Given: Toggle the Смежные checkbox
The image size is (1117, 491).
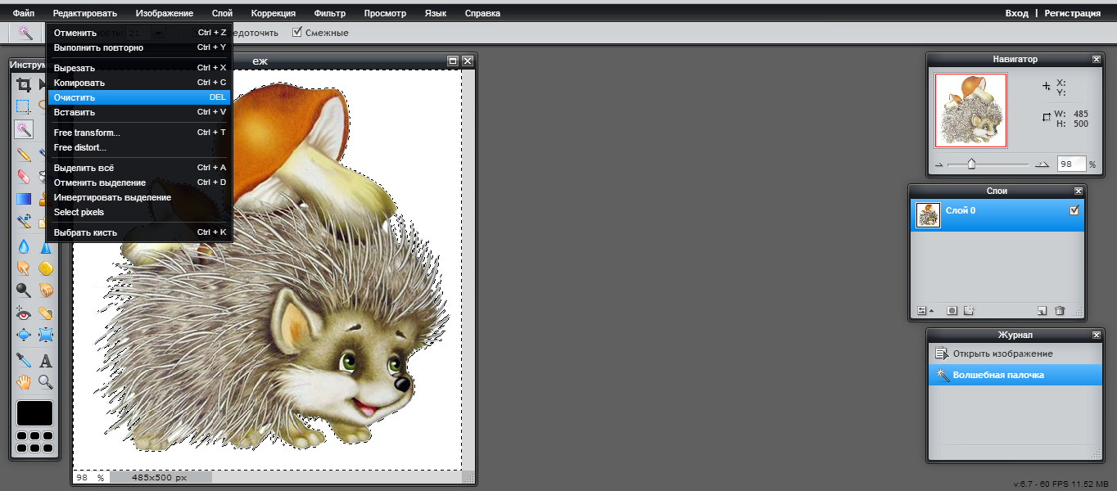Looking at the screenshot, I should [x=297, y=33].
